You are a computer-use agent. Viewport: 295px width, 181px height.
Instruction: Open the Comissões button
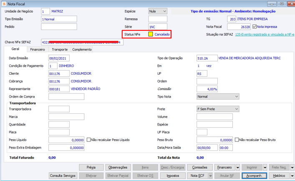[199, 167]
